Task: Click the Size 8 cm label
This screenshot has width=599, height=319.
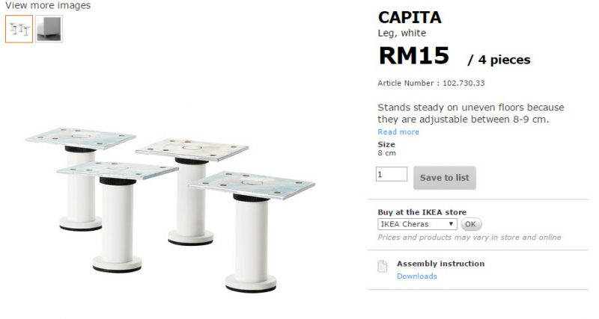Action: pyautogui.click(x=386, y=149)
